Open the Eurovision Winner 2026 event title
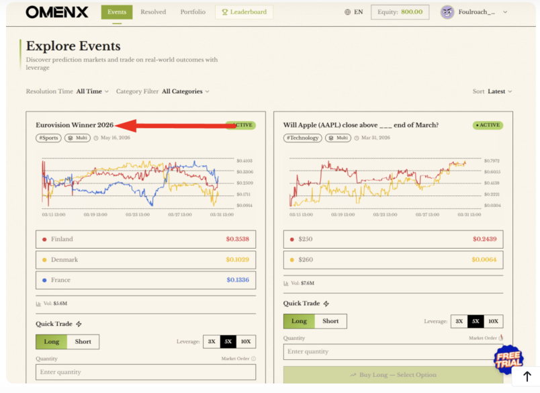540x393 pixels. point(75,125)
